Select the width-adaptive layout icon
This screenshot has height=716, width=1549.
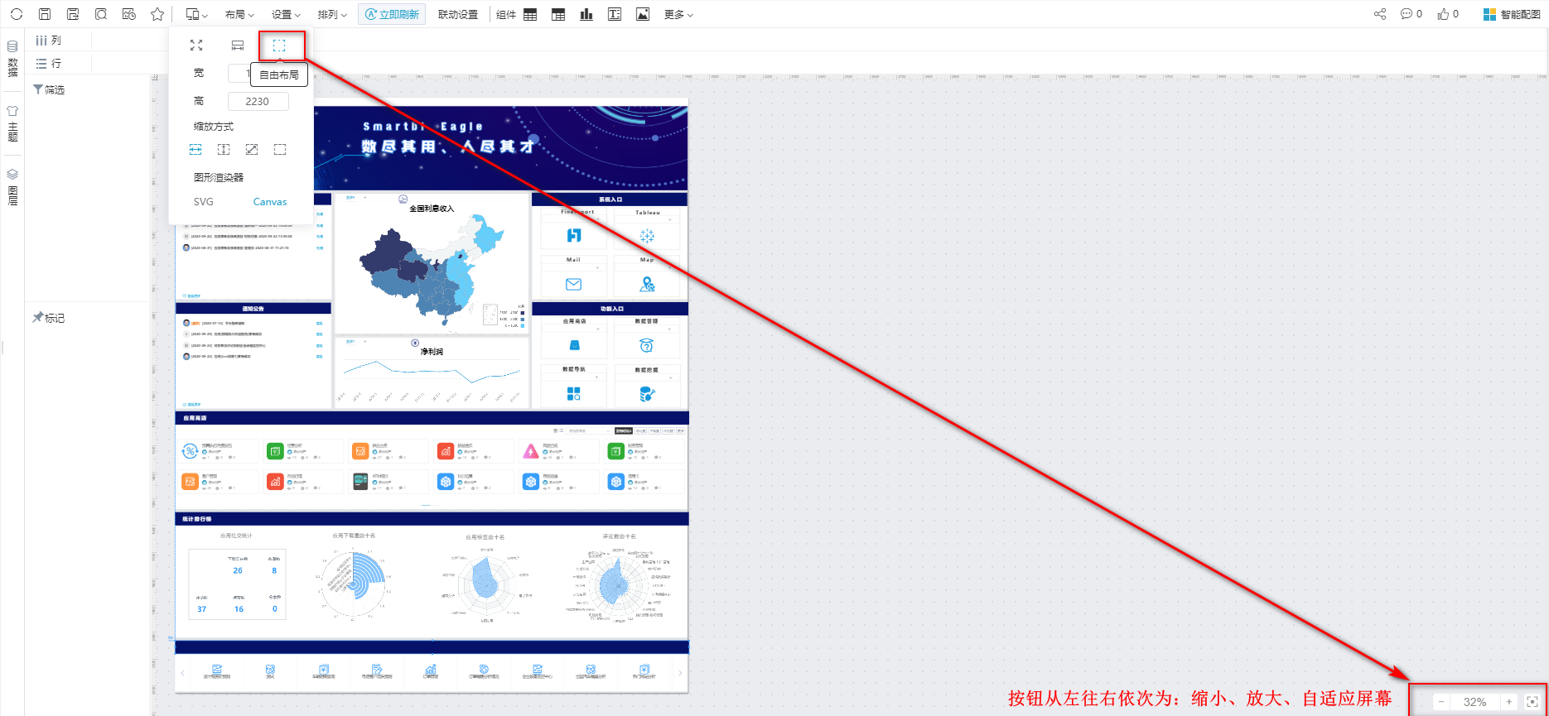pos(238,46)
